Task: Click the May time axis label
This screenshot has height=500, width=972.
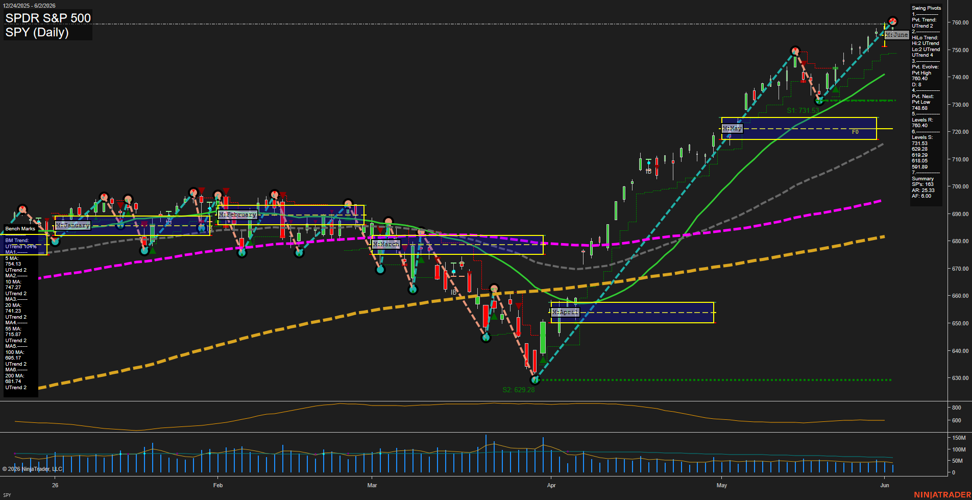Action: [x=722, y=485]
